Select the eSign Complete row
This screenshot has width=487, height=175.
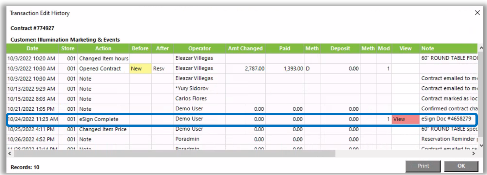pos(98,119)
